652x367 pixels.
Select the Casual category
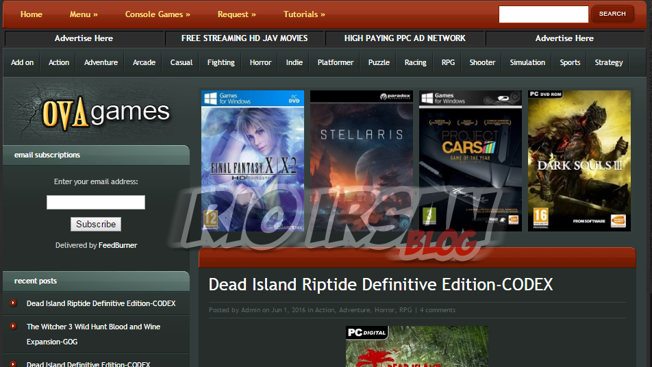coord(181,62)
